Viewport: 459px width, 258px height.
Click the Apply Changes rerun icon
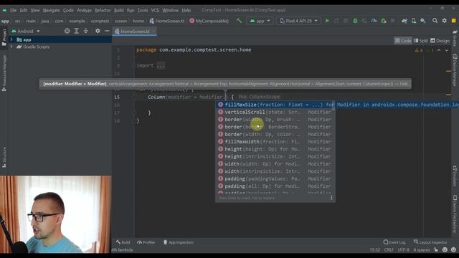(336, 21)
